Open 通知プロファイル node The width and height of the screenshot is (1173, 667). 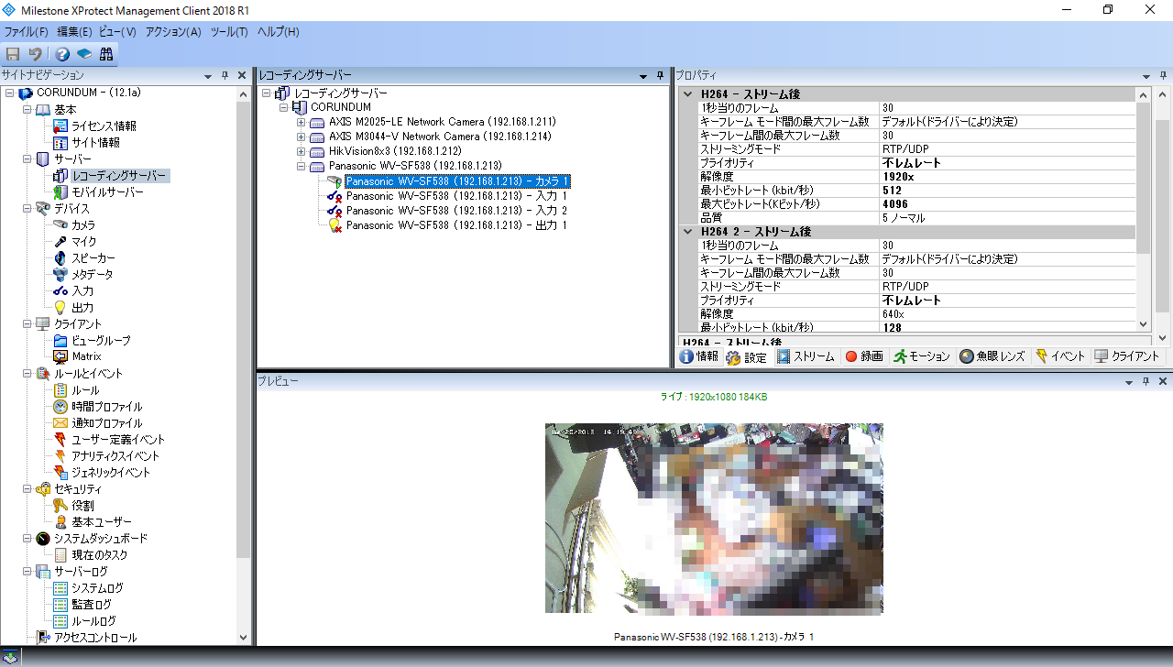[x=107, y=423]
